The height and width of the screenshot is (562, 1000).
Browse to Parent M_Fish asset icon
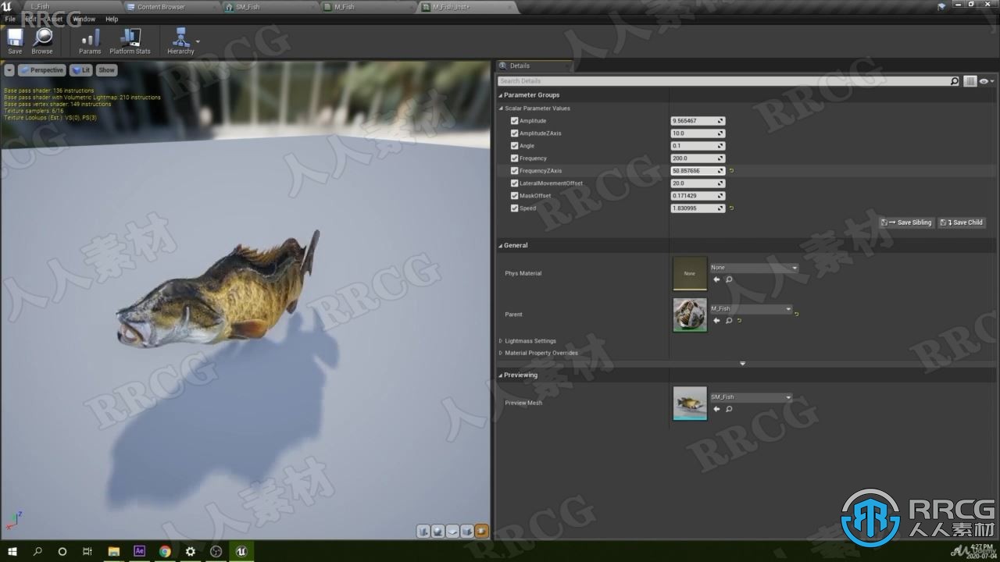point(729,321)
